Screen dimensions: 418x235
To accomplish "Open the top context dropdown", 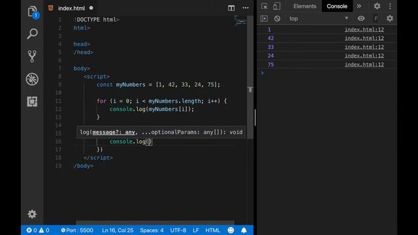I will click(x=319, y=18).
